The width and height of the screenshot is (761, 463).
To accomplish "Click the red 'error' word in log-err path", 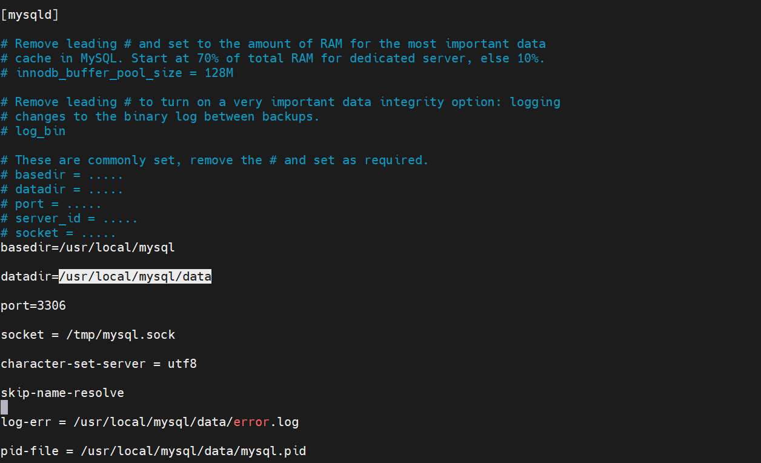I will (x=251, y=422).
